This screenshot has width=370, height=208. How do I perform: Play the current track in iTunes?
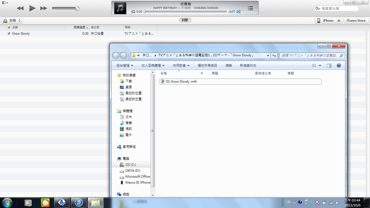point(32,8)
